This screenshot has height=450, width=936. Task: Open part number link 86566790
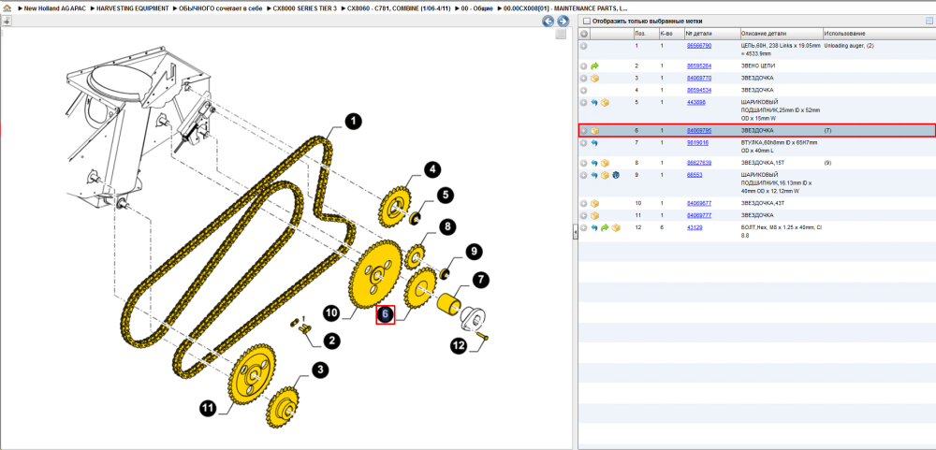click(x=699, y=45)
